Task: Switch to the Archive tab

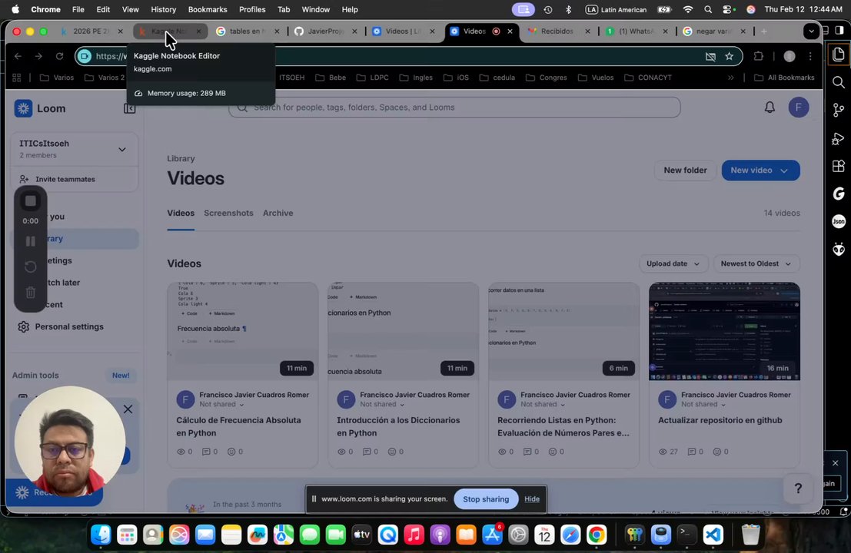Action: [278, 213]
